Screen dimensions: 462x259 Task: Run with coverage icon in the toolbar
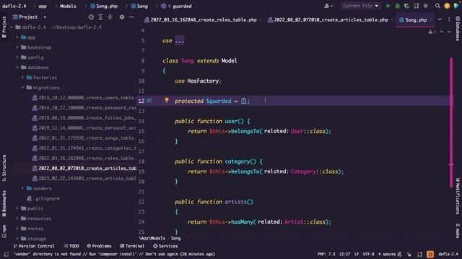pos(407,6)
